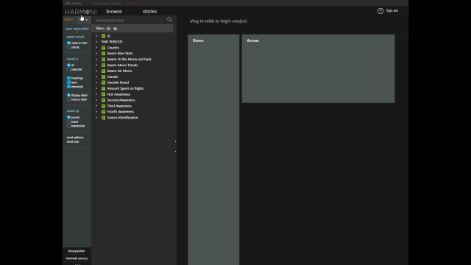Click the green icon next to Aware-Blue Skies
The width and height of the screenshot is (471, 265).
(103, 54)
